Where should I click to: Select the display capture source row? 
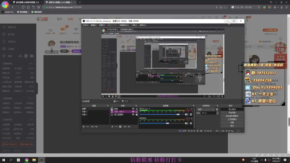pyautogui.click(x=124, y=114)
